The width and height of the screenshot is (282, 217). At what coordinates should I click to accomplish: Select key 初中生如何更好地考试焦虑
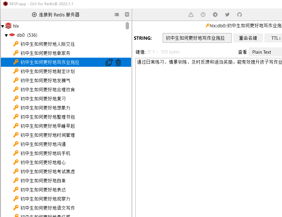(47, 171)
